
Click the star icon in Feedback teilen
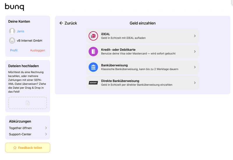[x=15, y=148]
